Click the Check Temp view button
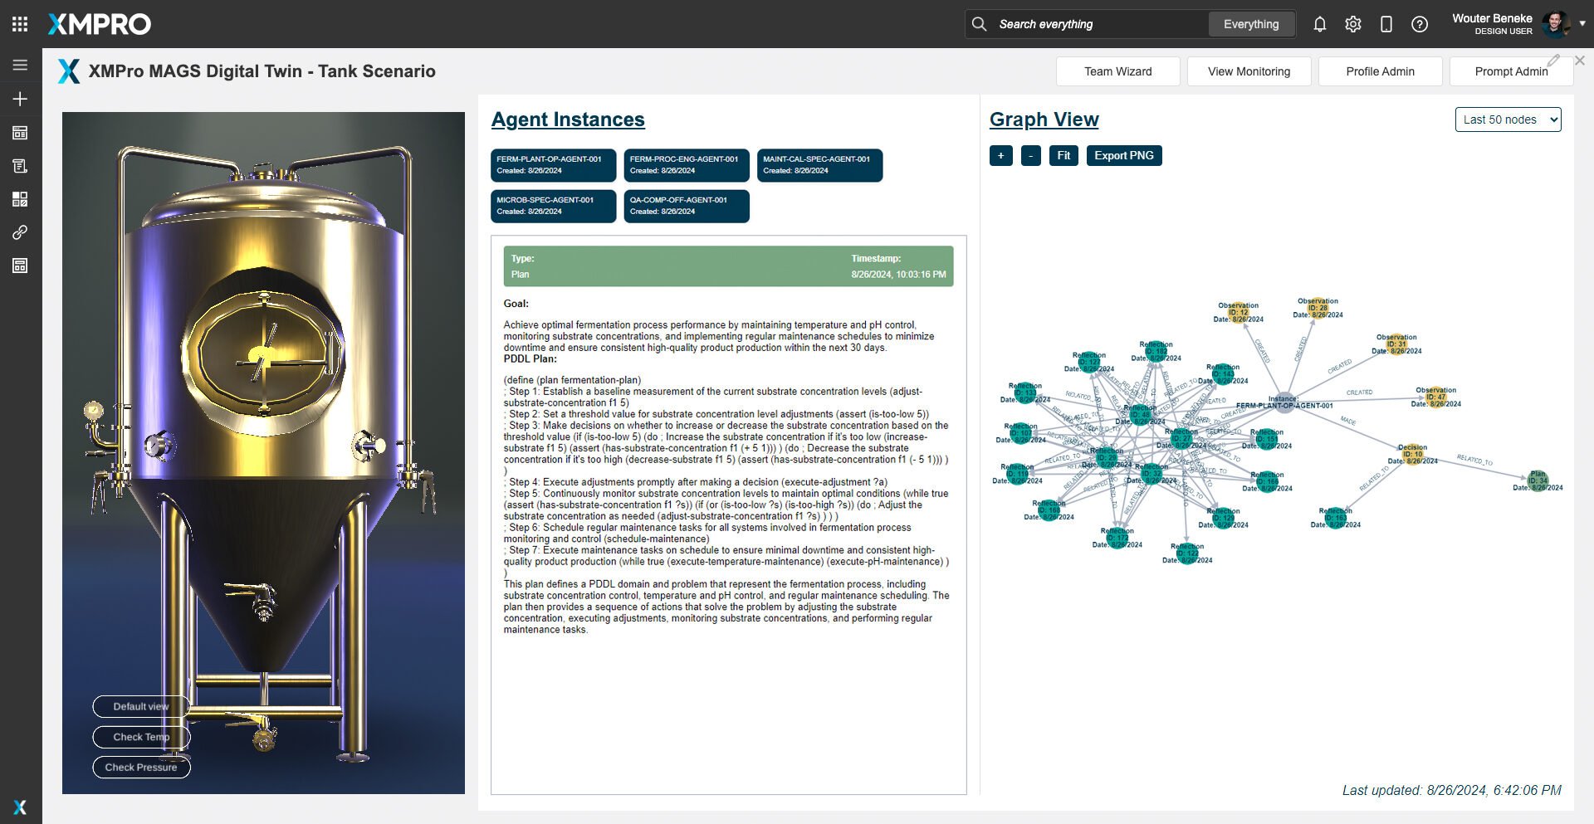1594x824 pixels. pyautogui.click(x=141, y=737)
